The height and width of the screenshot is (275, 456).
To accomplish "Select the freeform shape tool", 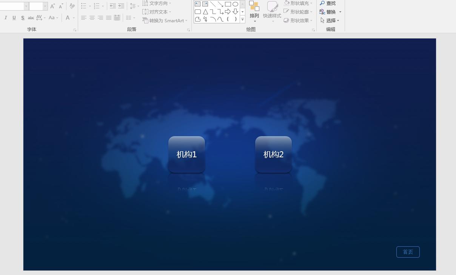I will pyautogui.click(x=198, y=19).
